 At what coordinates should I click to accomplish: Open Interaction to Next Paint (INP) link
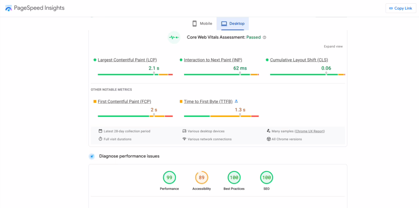tap(213, 60)
